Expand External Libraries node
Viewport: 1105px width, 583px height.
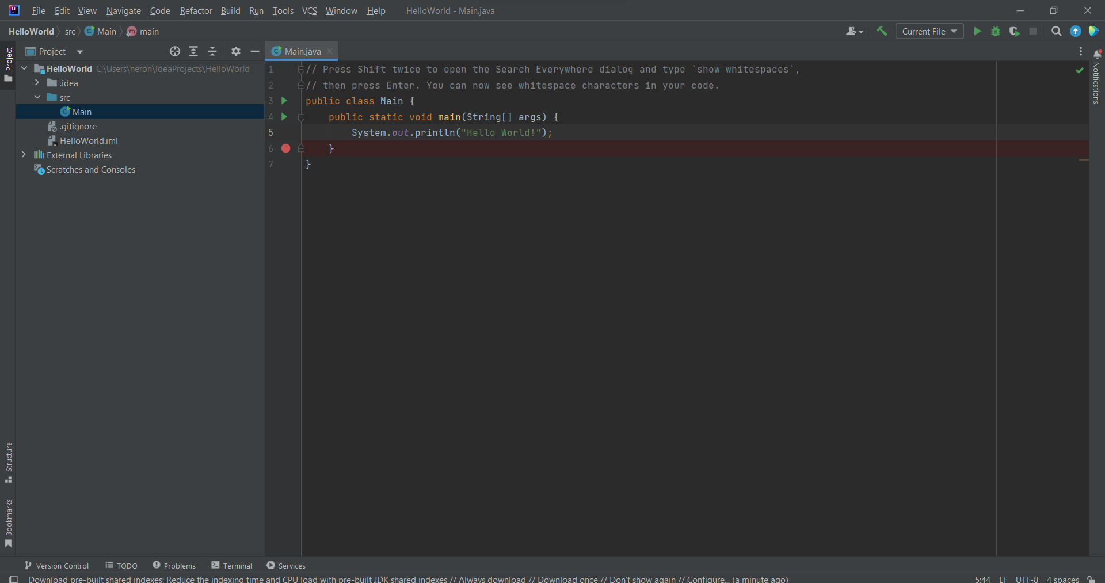[24, 155]
